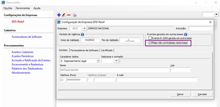The width and height of the screenshot is (220, 107).
Task: Click info icon beside Período de Vigência
Action: click(82, 34)
